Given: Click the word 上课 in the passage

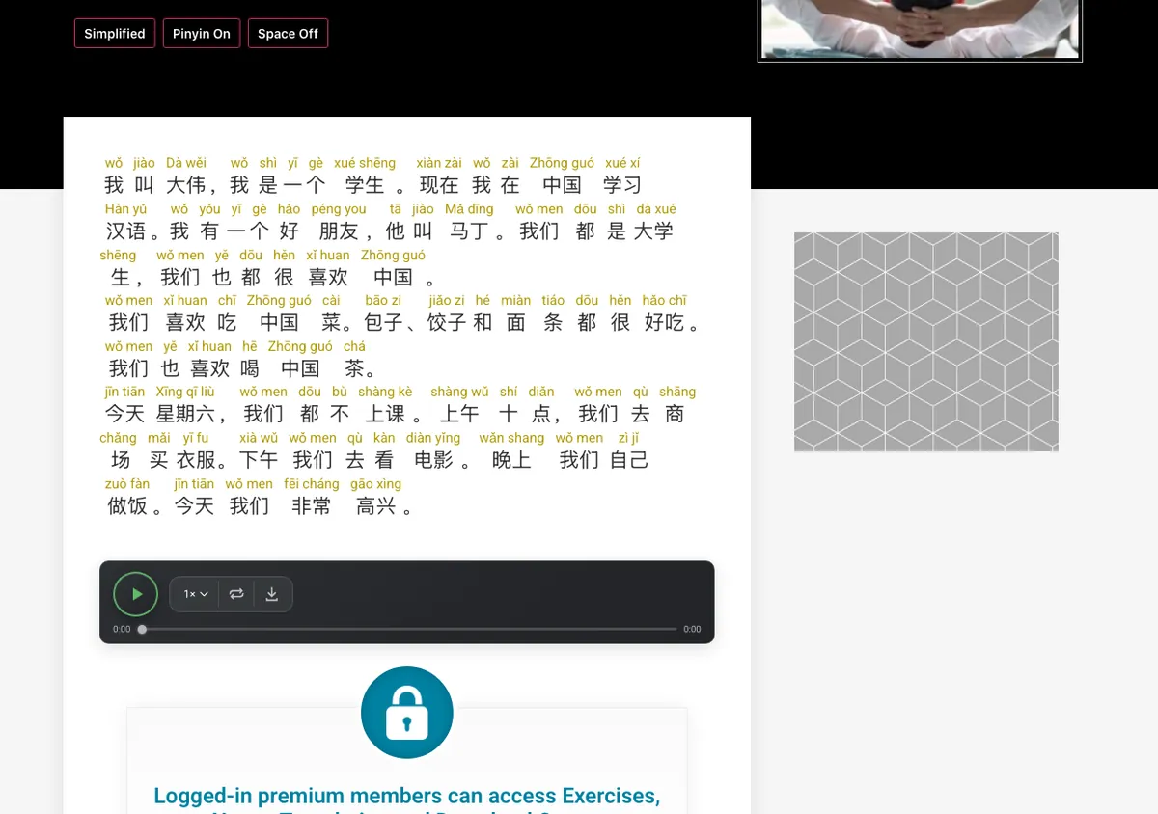Looking at the screenshot, I should click(385, 415).
